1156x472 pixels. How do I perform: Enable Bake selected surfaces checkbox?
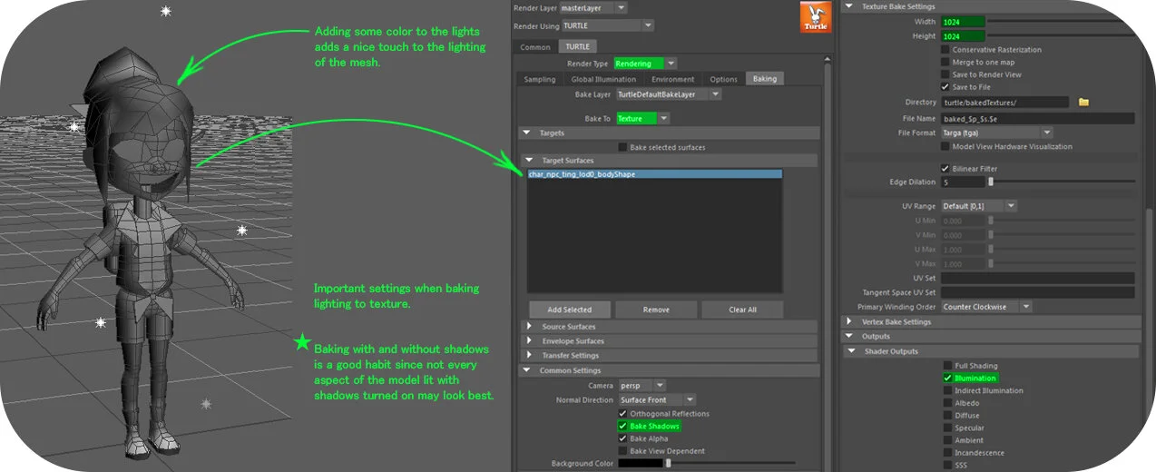coord(622,147)
